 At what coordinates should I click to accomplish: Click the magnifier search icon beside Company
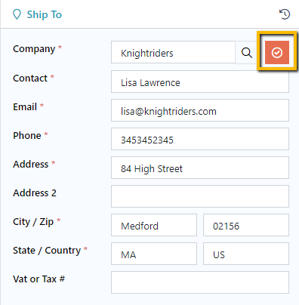coord(246,53)
